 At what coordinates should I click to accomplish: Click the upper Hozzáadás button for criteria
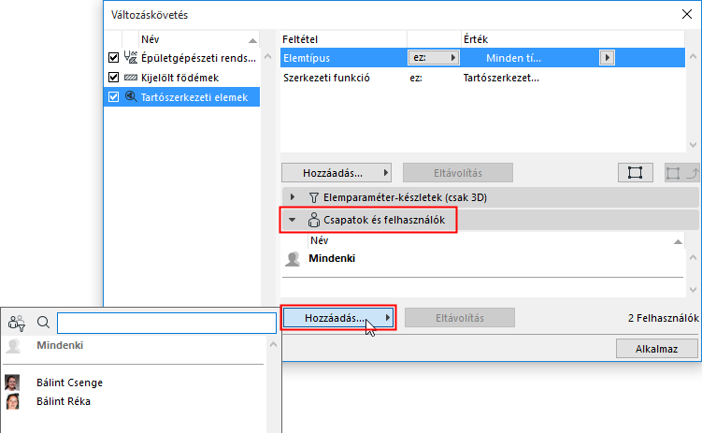pos(337,173)
